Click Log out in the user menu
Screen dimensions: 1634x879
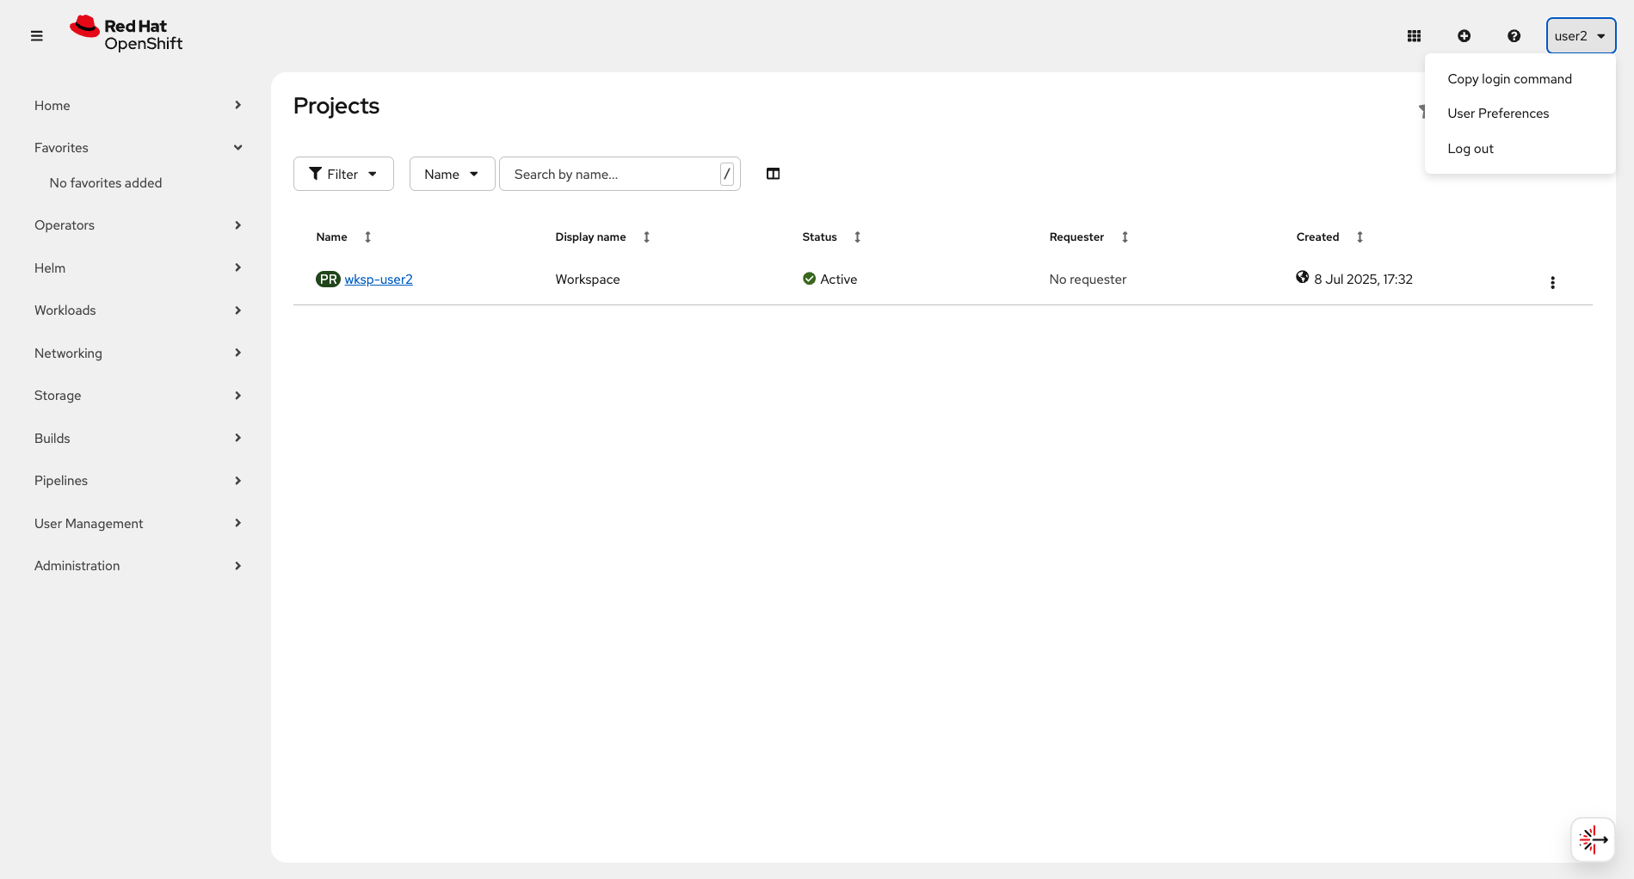pos(1470,148)
